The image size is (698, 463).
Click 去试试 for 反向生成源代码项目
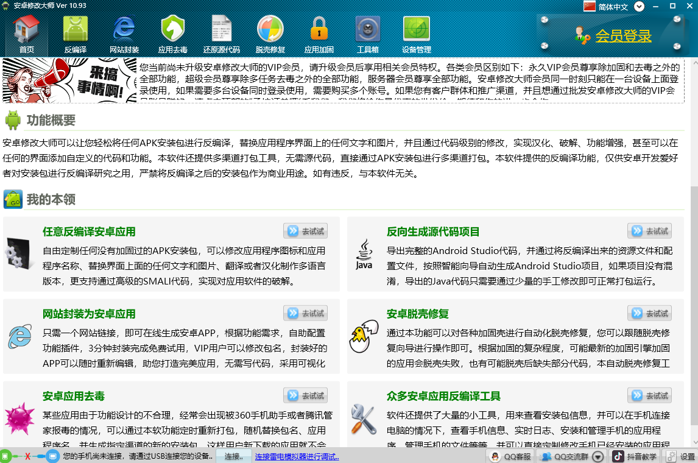[650, 231]
